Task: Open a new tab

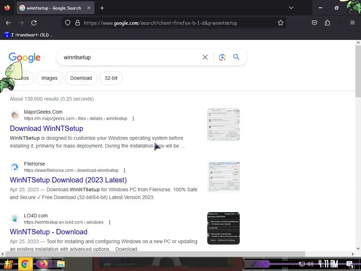Action: (x=102, y=8)
